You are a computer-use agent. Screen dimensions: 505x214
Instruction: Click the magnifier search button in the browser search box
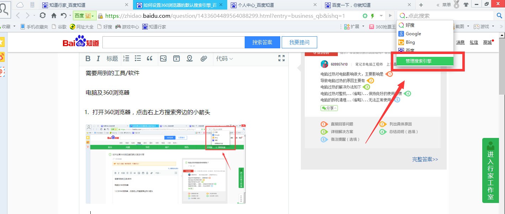(x=499, y=16)
